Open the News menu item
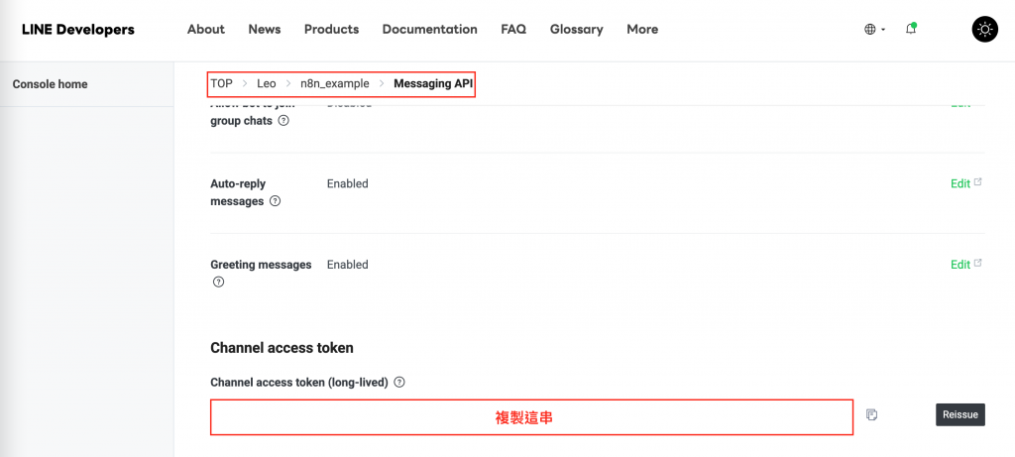This screenshot has height=457, width=1015. click(x=264, y=29)
